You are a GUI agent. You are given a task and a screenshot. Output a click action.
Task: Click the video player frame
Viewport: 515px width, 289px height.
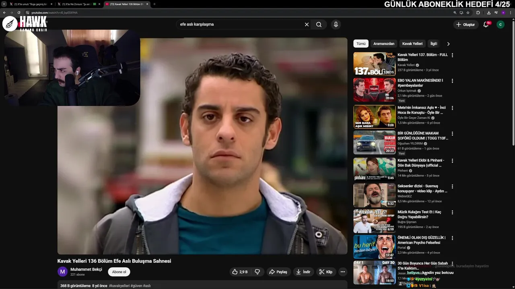click(202, 146)
